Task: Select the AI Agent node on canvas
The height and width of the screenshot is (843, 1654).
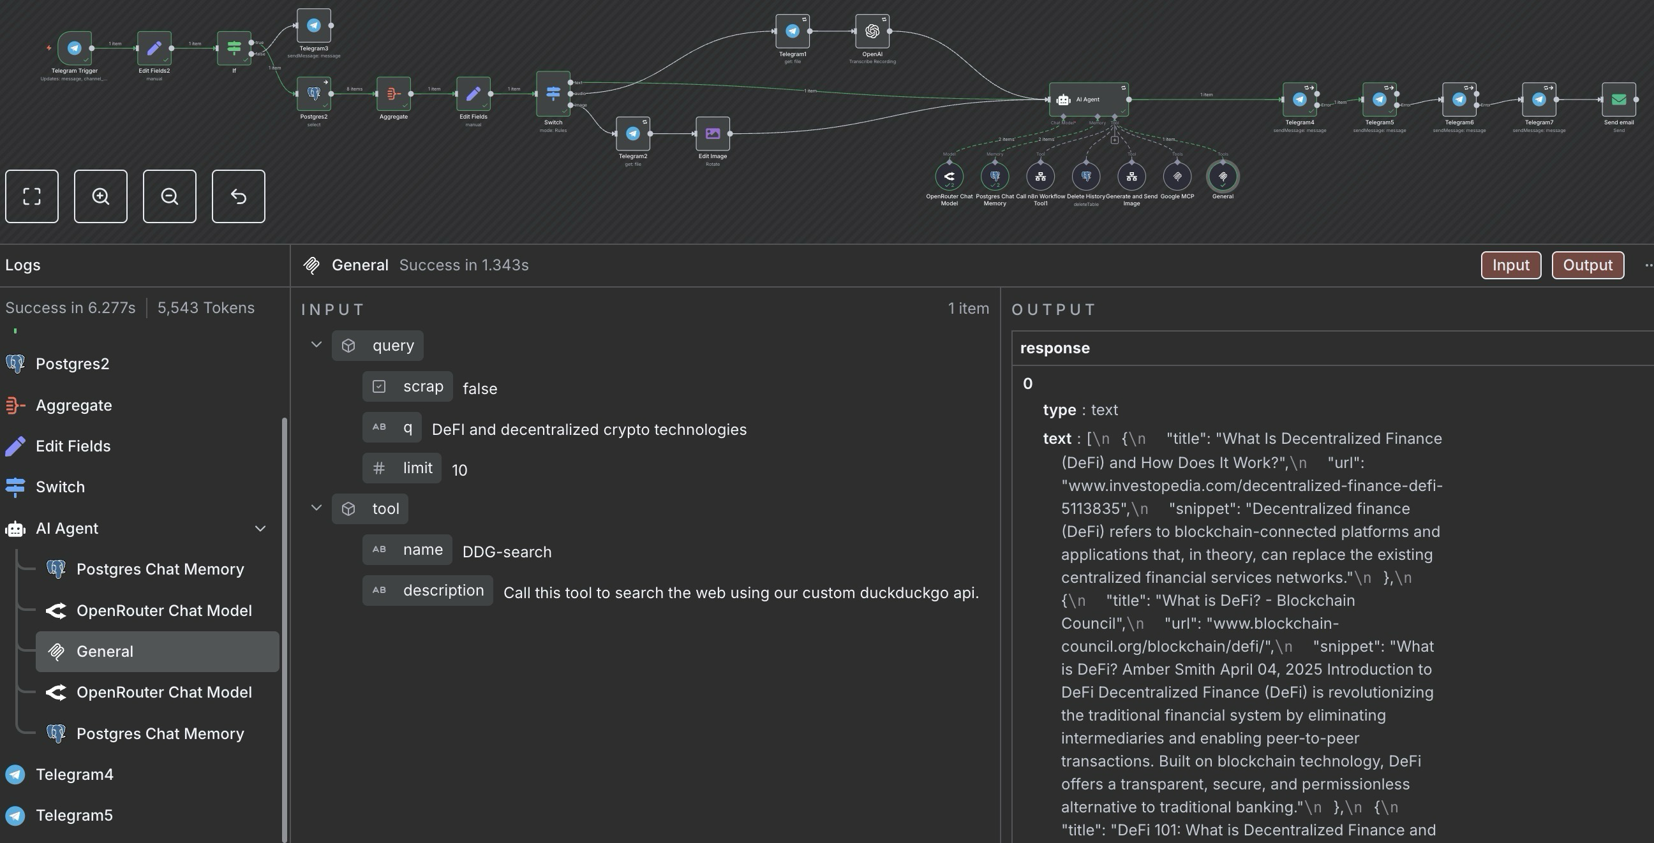Action: (x=1089, y=99)
